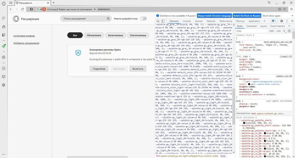Open DevTools three-dot customize menu

pos(287,21)
